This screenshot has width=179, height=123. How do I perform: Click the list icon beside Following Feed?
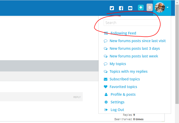point(106,33)
